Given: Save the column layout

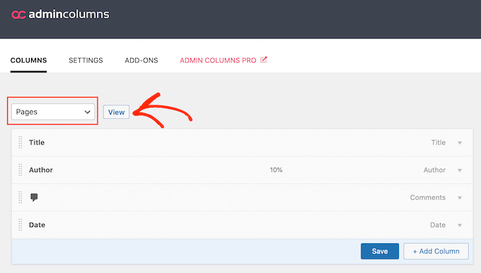Looking at the screenshot, I should 380,251.
